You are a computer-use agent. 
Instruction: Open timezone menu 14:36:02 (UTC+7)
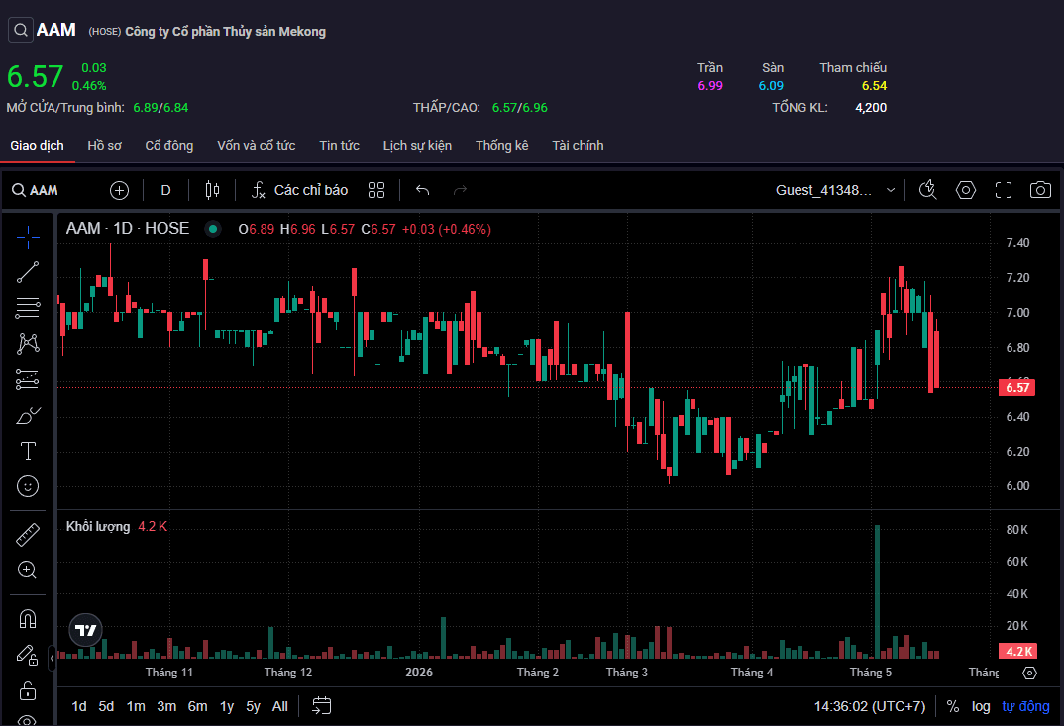tap(870, 706)
